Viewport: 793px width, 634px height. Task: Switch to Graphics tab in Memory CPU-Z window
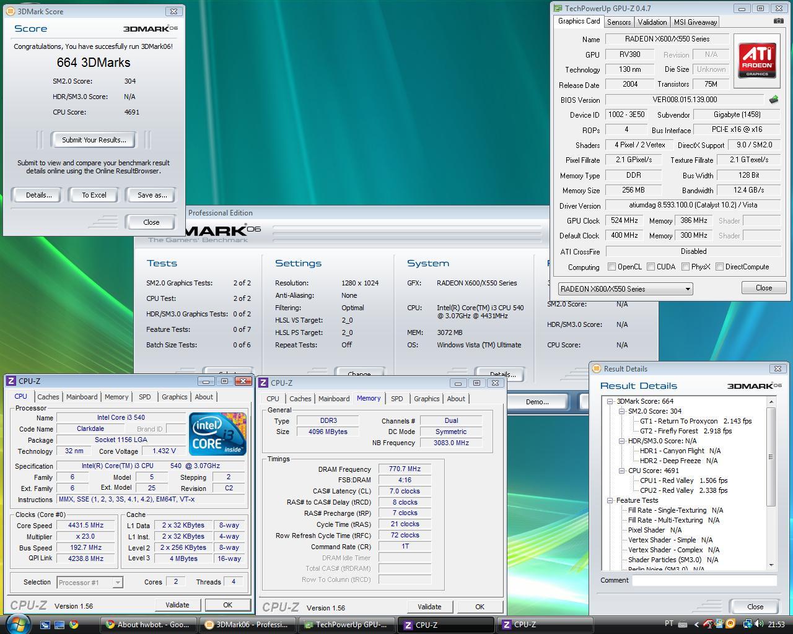pyautogui.click(x=426, y=399)
